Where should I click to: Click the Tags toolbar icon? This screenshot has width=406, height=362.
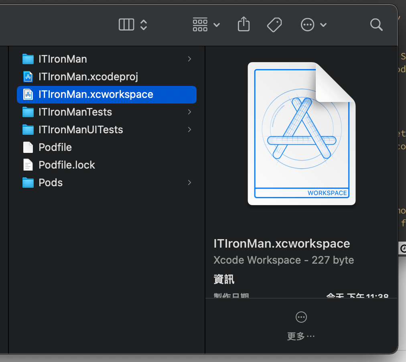coord(274,25)
